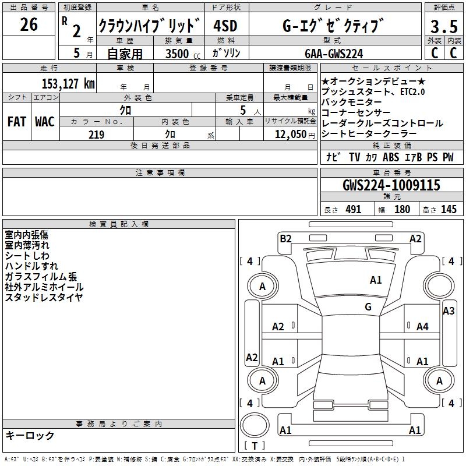Viewport: 466px width, 466px height.
Task: Click the recycle deposit 12,050円
Action: coord(295,135)
